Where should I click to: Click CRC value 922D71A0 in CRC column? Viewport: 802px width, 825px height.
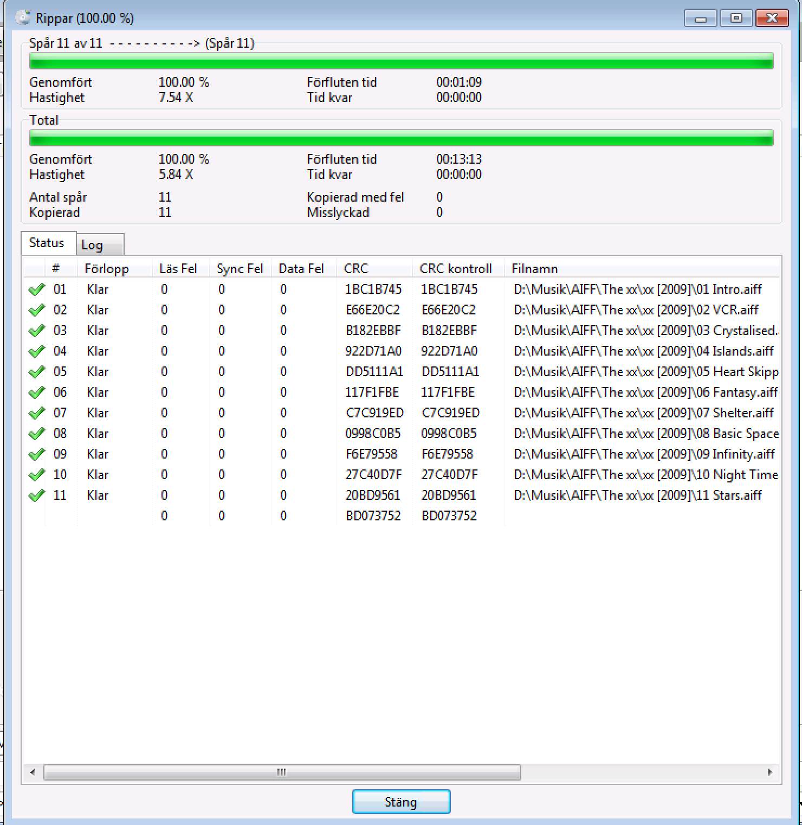click(373, 351)
